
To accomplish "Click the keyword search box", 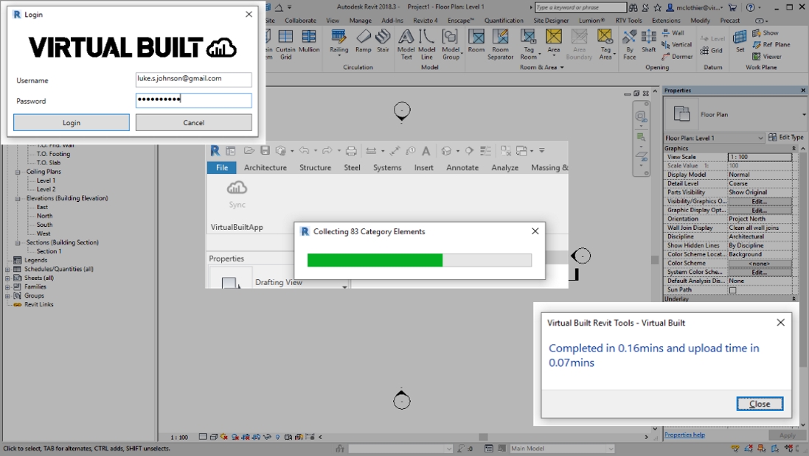I will click(580, 7).
